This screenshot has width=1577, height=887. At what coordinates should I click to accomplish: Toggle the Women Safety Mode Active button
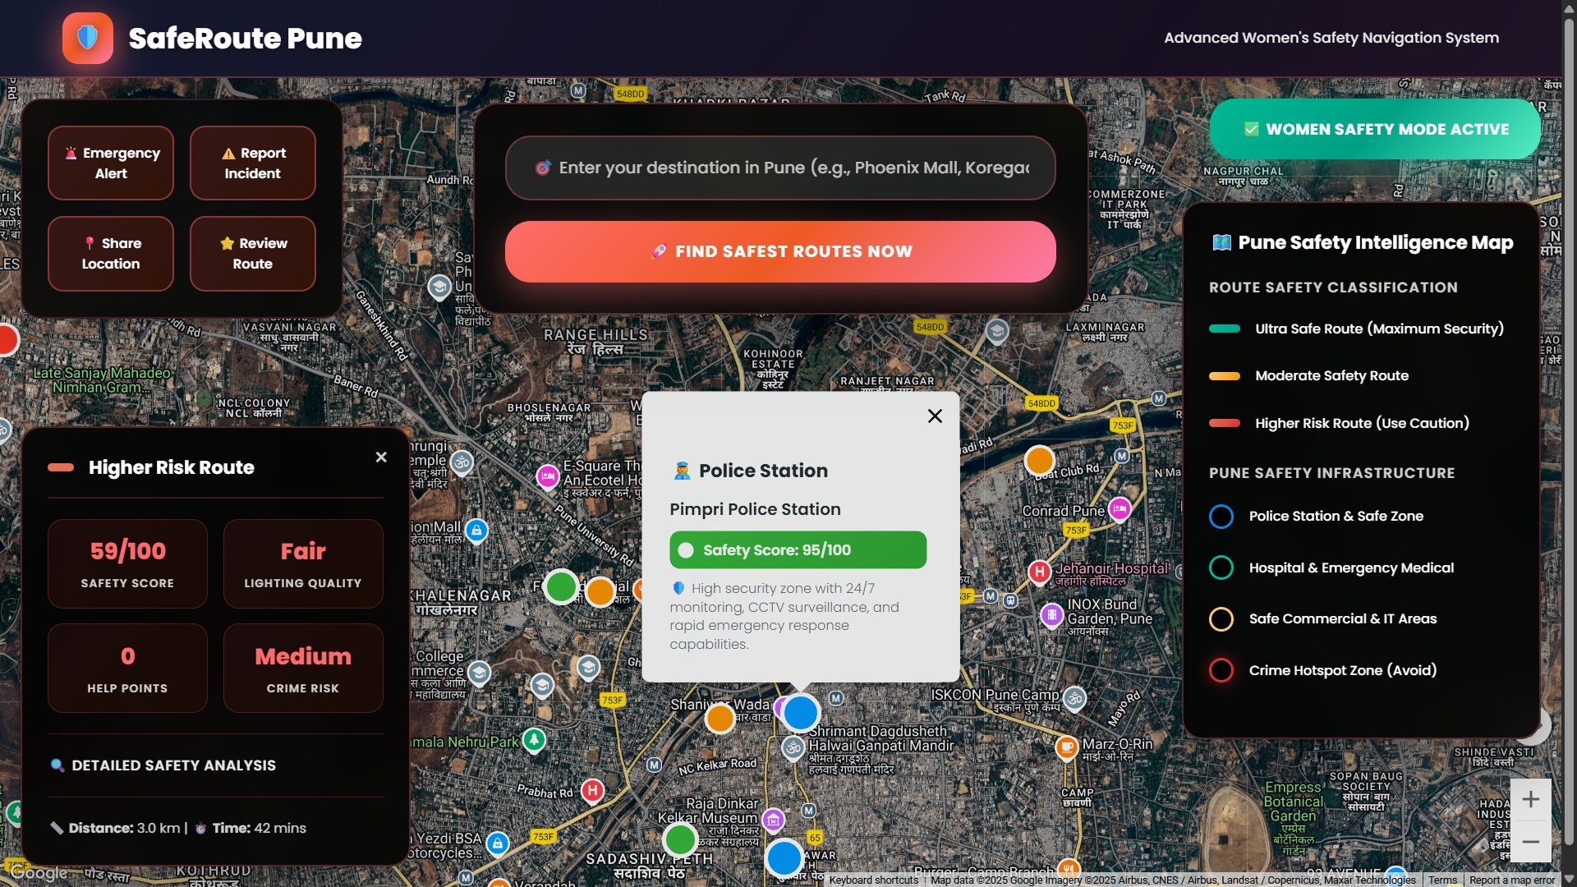click(x=1375, y=129)
